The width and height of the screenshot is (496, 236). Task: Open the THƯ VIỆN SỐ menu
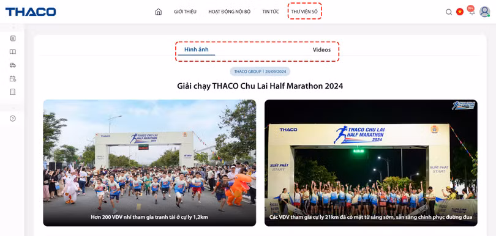[304, 12]
